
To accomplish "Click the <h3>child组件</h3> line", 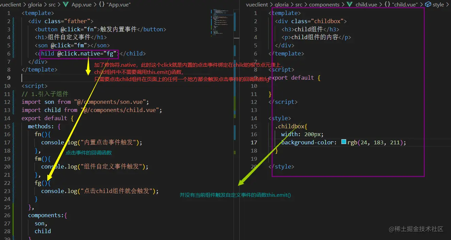I will [x=310, y=29].
